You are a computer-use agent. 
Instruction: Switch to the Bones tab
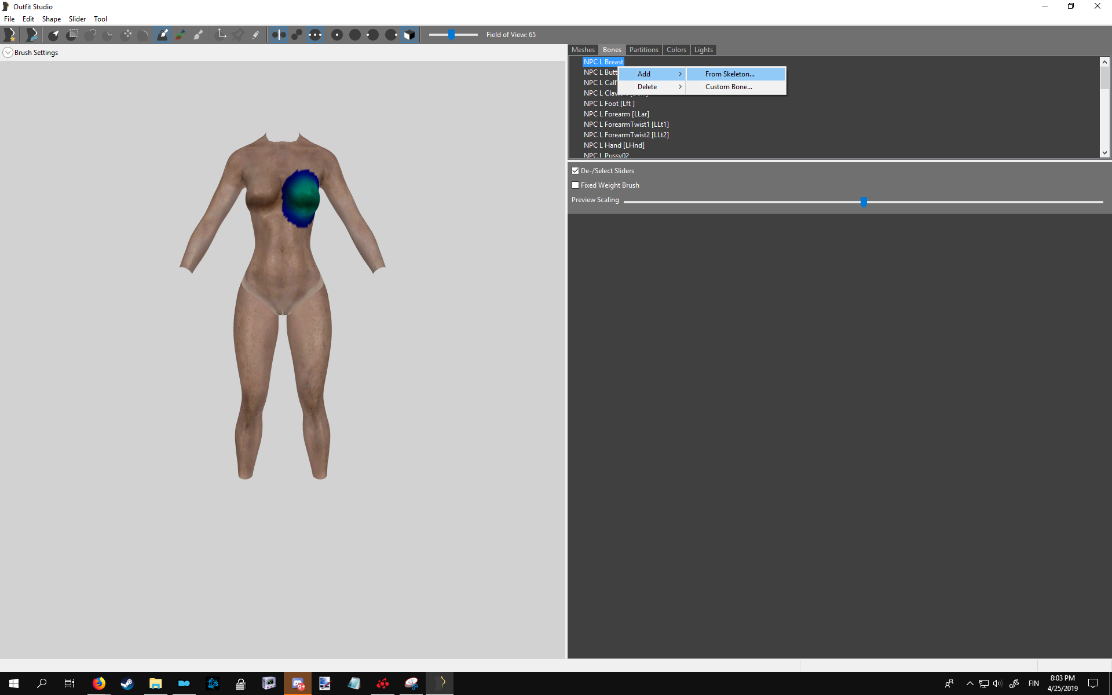612,50
